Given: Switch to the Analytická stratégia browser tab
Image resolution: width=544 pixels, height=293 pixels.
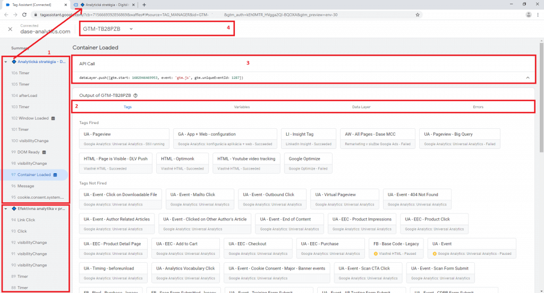Looking at the screenshot, I should pos(104,5).
